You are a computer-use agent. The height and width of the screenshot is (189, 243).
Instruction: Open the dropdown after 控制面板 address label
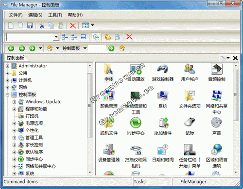85,48
